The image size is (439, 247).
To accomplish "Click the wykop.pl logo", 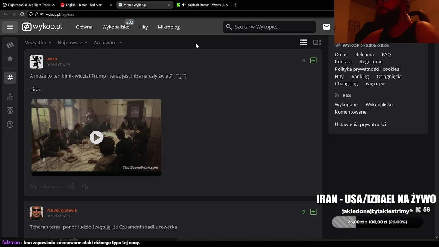I will click(x=42, y=27).
